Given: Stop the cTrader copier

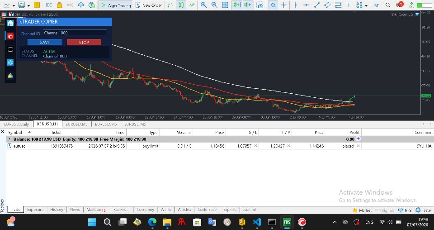Looking at the screenshot, I should pyautogui.click(x=84, y=43).
